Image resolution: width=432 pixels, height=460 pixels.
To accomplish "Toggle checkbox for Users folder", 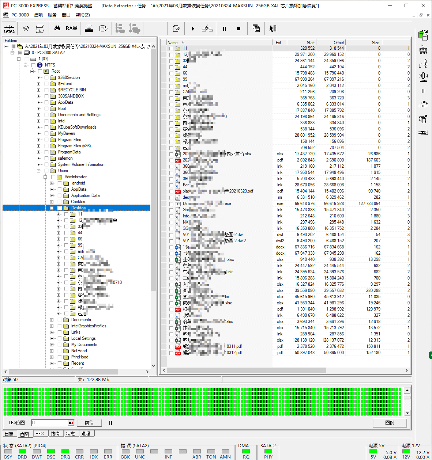I will coord(46,171).
